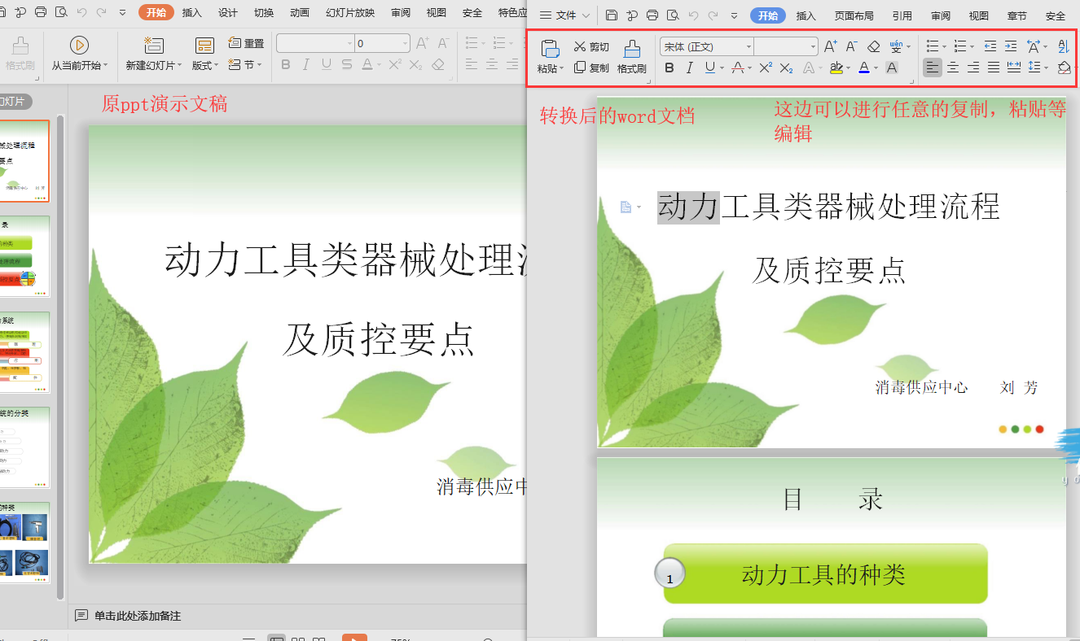
Task: Expand Paste (粘贴) dropdown arrow in Word
Action: click(562, 70)
